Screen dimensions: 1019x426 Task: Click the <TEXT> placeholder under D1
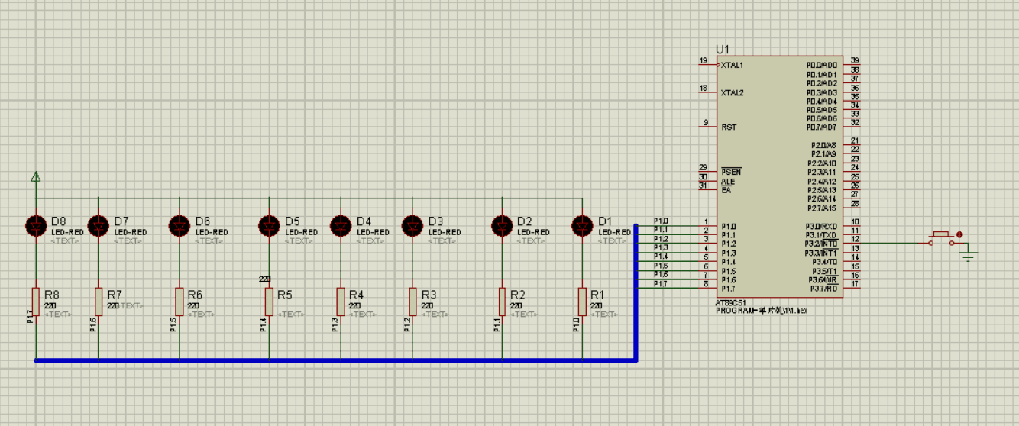coord(612,240)
